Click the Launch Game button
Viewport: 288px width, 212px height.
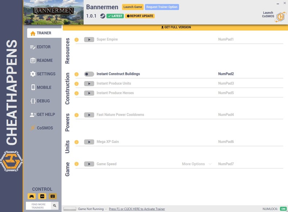pos(133,7)
